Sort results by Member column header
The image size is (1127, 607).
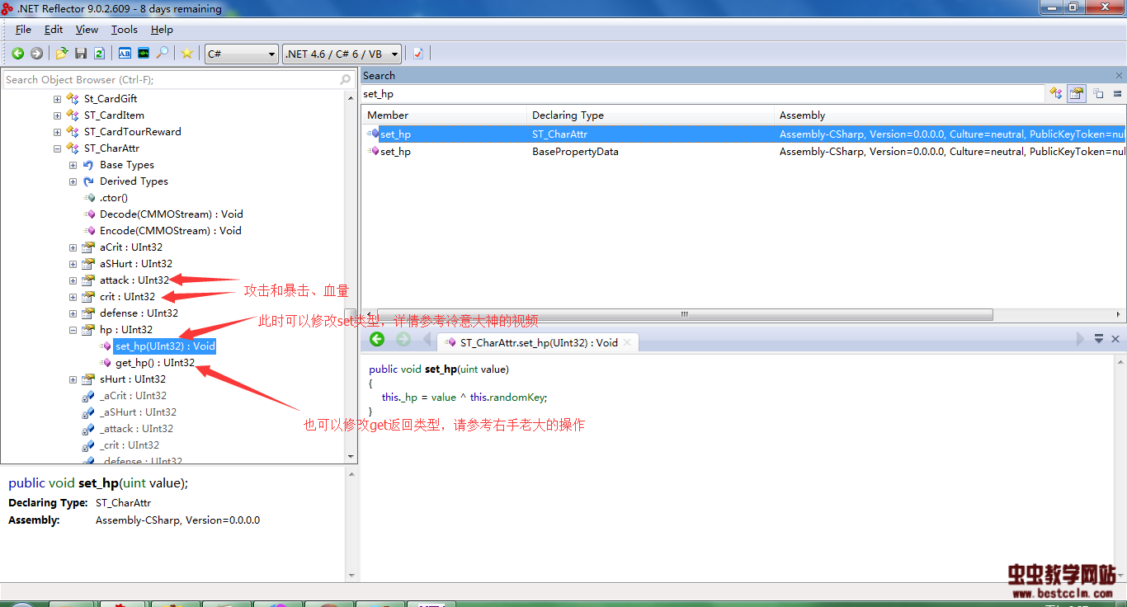[x=444, y=115]
